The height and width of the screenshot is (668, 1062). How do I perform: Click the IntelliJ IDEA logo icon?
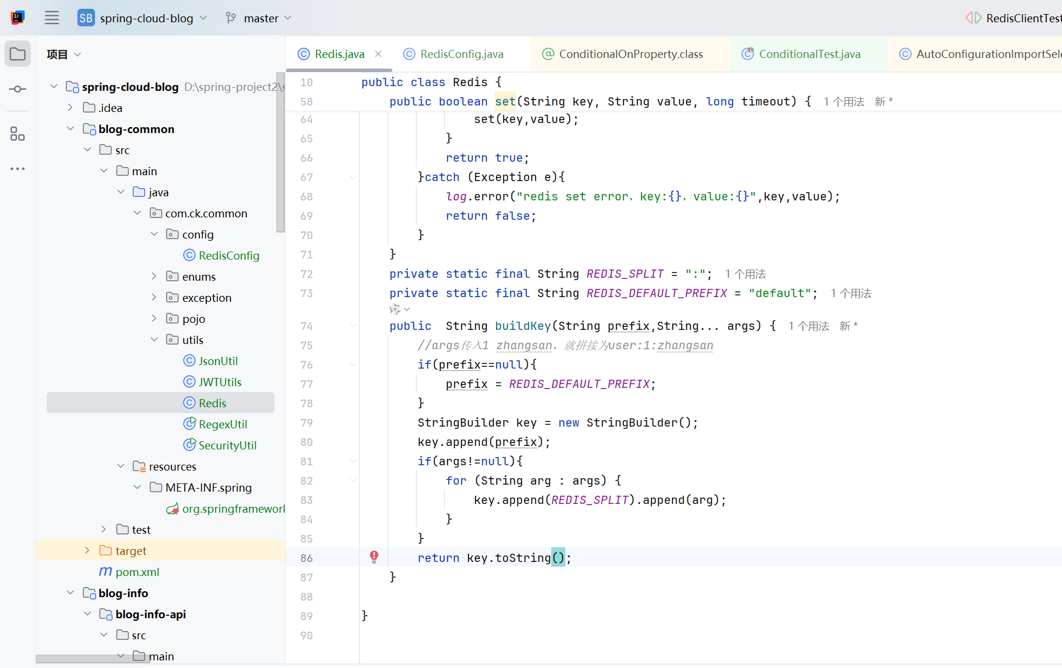coord(18,18)
